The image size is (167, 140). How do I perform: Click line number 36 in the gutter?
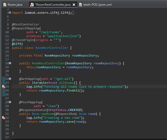7,133
